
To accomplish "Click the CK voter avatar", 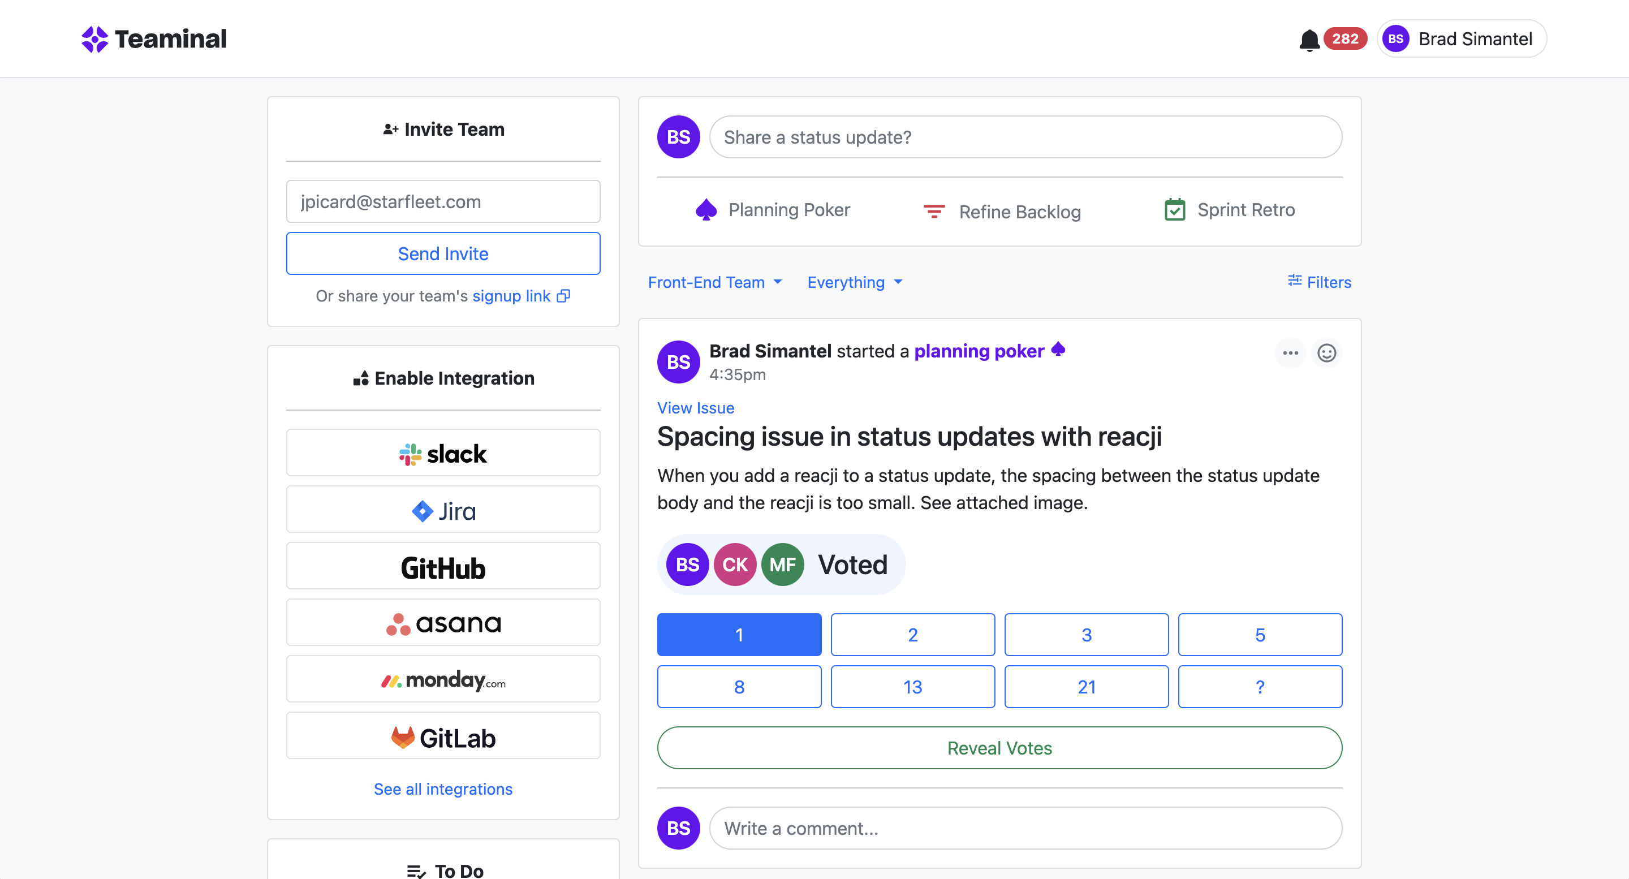I will [735, 565].
